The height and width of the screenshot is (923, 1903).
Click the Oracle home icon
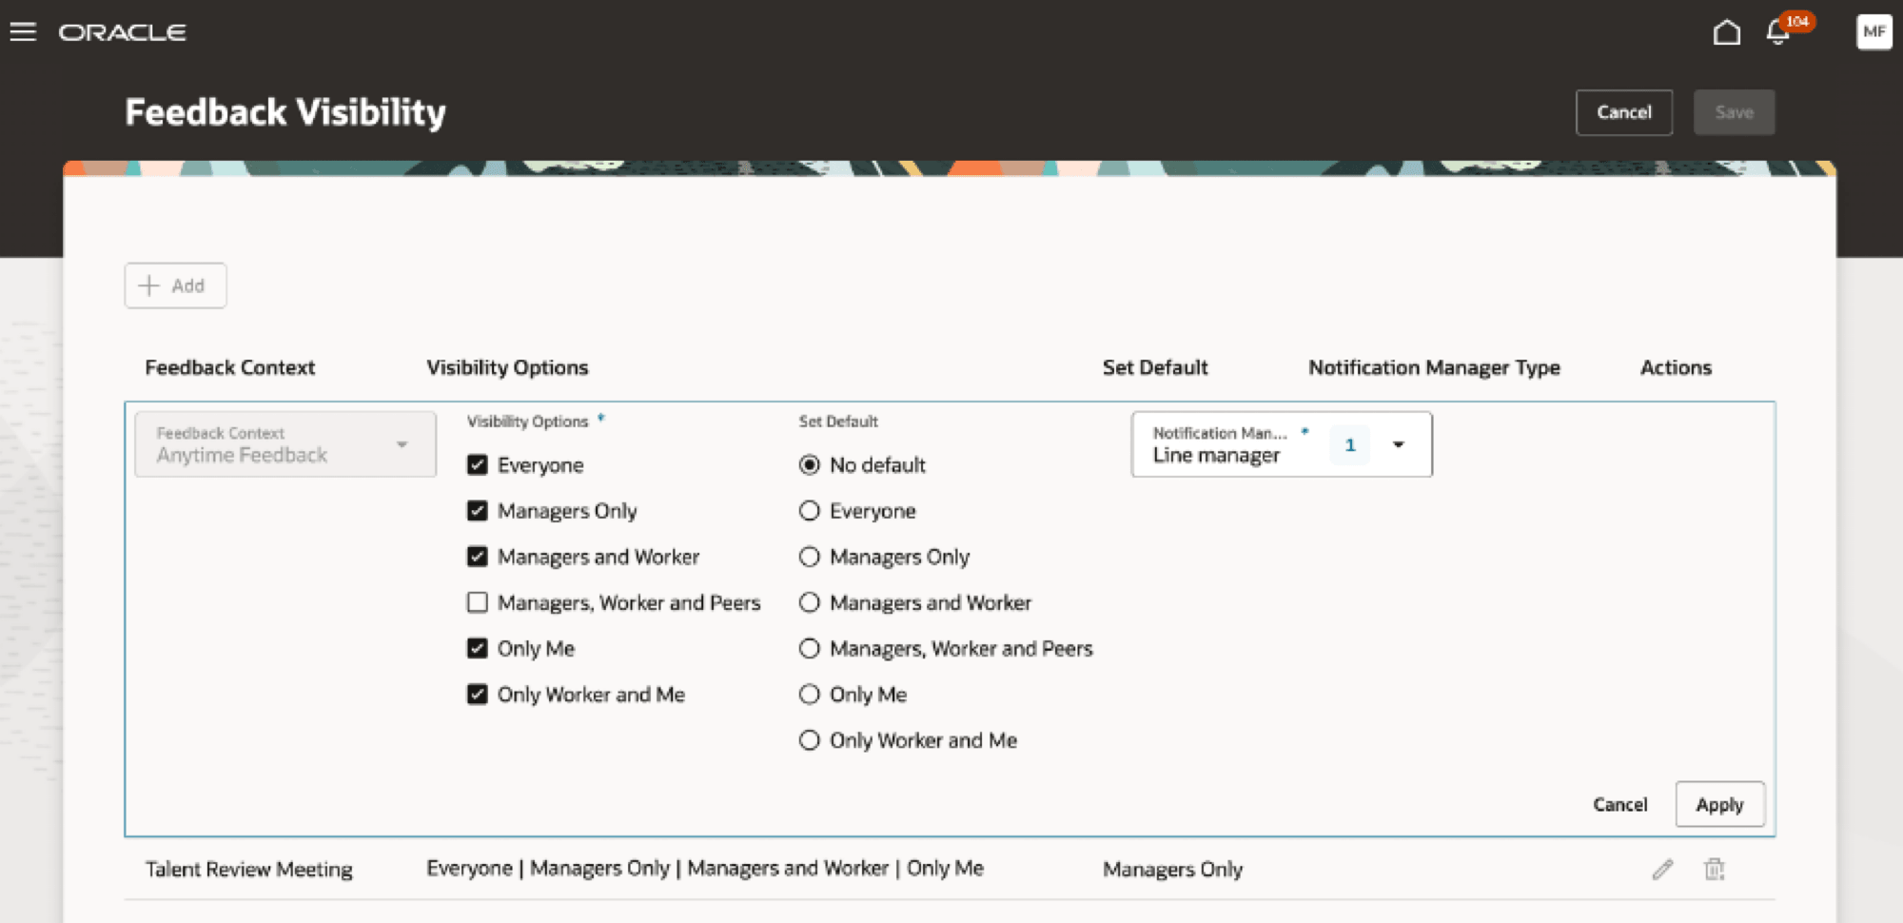[x=1728, y=32]
